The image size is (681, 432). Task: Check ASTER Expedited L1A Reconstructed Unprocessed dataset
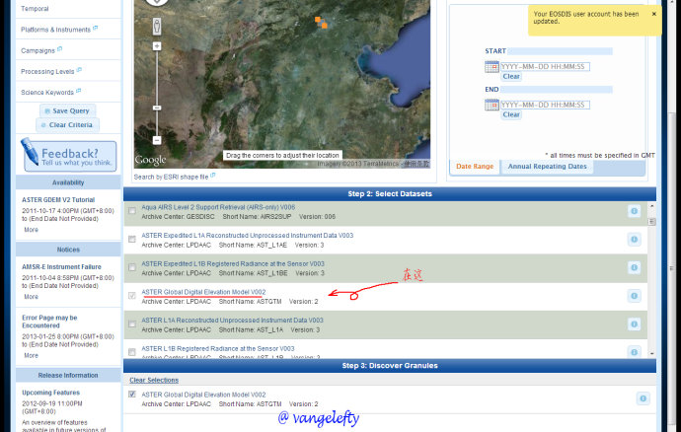(132, 240)
